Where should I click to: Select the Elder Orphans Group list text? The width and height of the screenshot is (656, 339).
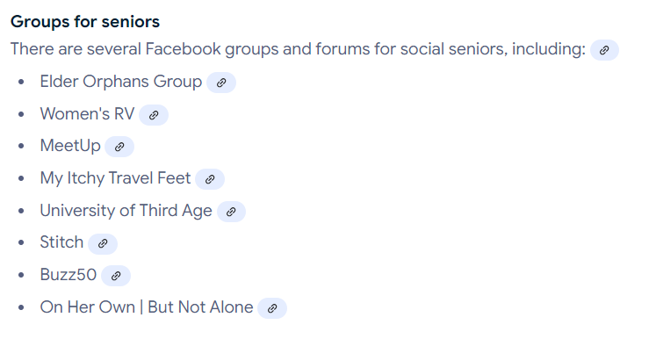pos(121,82)
